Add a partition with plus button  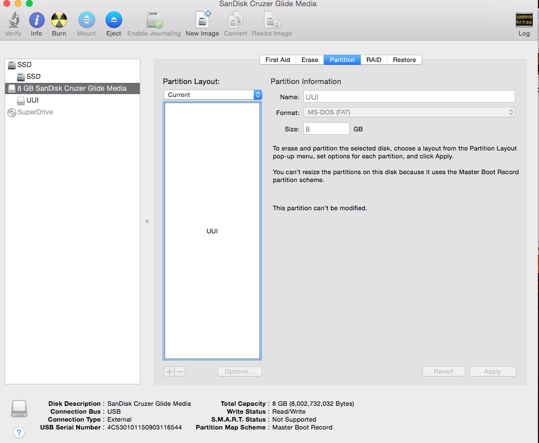(x=169, y=371)
